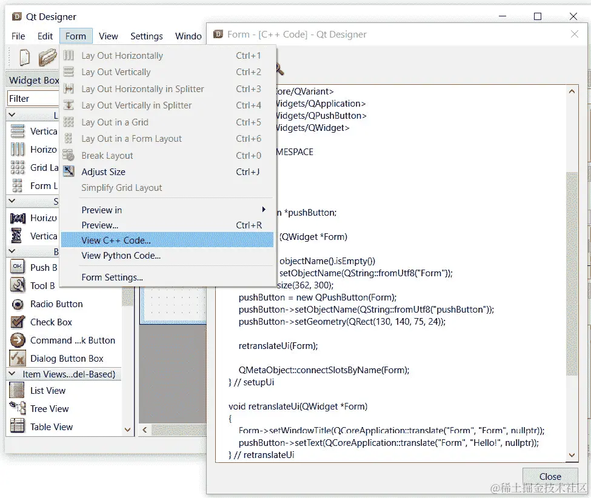
Task: Select the Vertical Spacer widget icon
Action: (16, 236)
